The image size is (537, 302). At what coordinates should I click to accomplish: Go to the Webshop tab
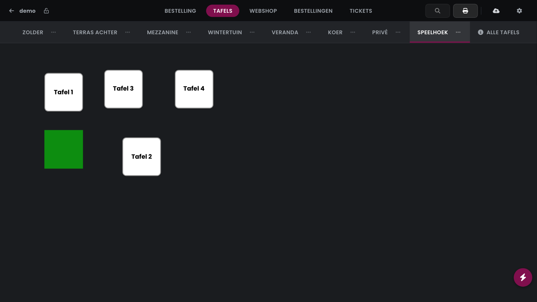coord(263,11)
